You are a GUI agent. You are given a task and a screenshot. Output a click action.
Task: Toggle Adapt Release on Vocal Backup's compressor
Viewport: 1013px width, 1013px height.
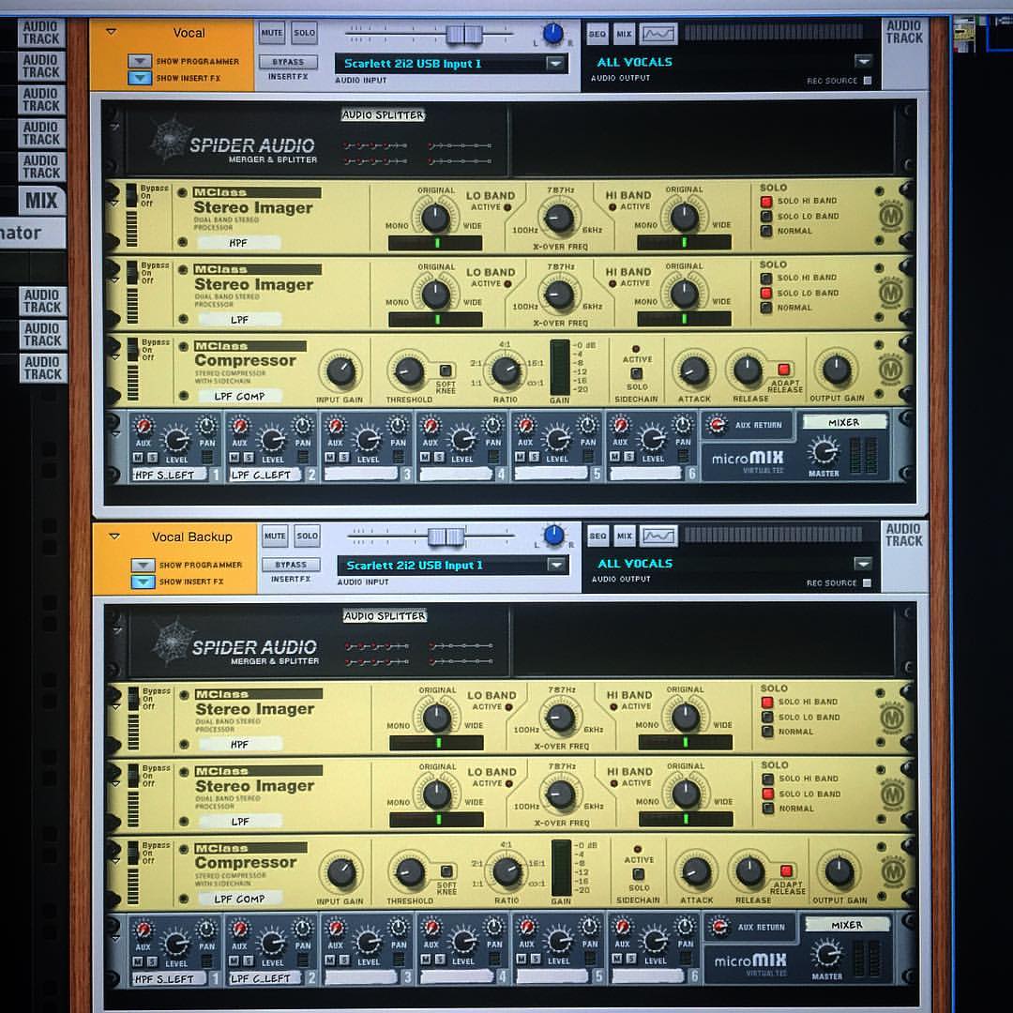tap(786, 870)
